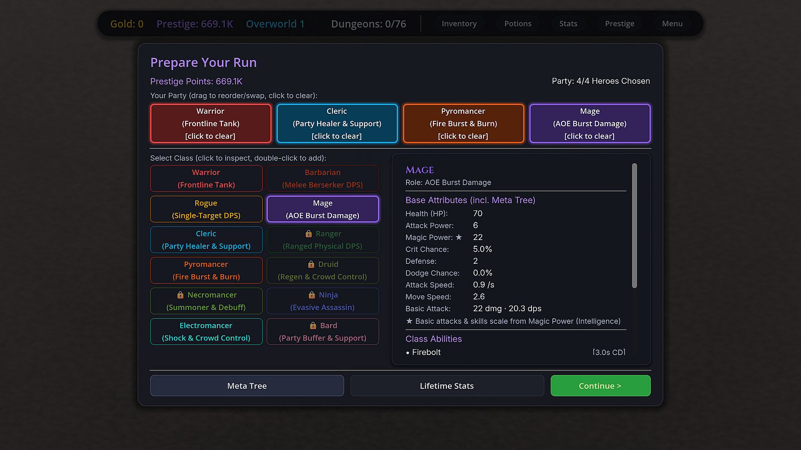Image resolution: width=801 pixels, height=450 pixels.
Task: Inspect the Barbarian class card
Action: pyautogui.click(x=322, y=178)
